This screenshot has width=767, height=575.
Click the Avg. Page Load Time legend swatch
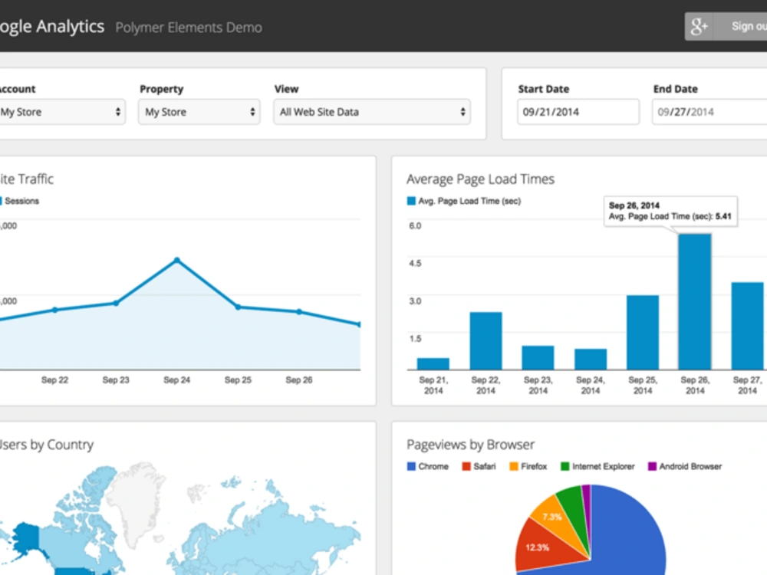[x=411, y=201]
